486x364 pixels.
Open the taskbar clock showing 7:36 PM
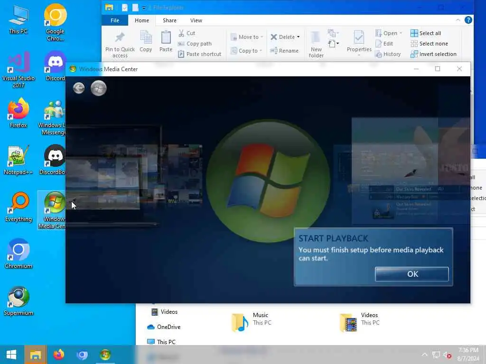pos(468,355)
